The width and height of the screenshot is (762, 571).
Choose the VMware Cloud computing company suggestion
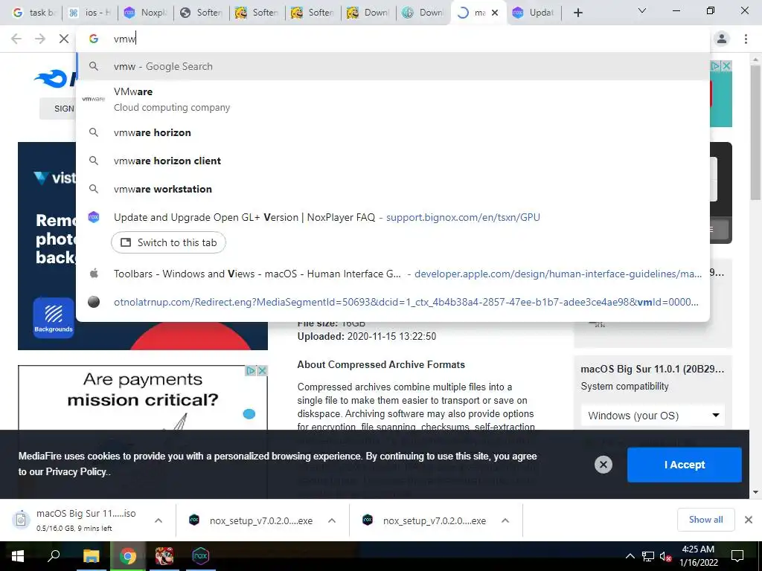point(393,99)
